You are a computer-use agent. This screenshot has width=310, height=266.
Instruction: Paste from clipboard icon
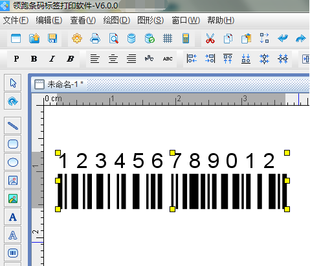(x=247, y=39)
